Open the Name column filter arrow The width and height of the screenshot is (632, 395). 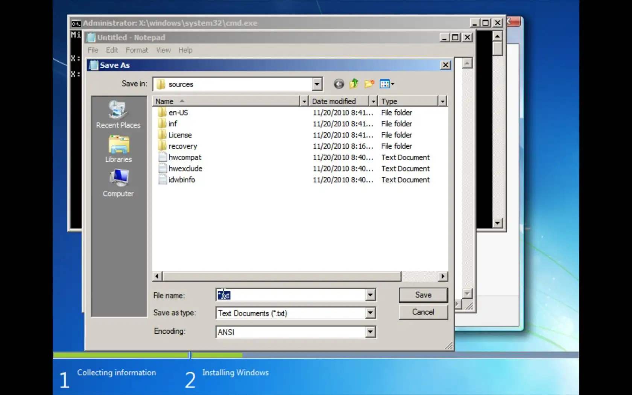click(304, 101)
